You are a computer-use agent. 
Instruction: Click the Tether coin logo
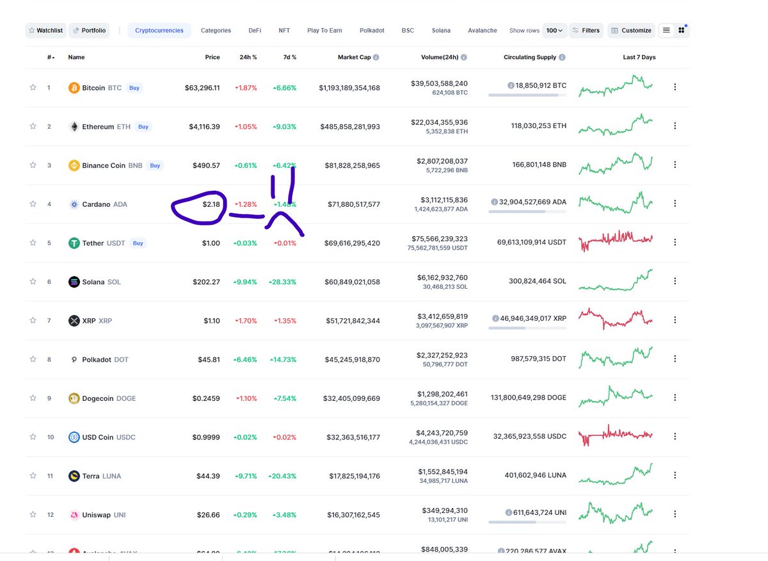(74, 243)
